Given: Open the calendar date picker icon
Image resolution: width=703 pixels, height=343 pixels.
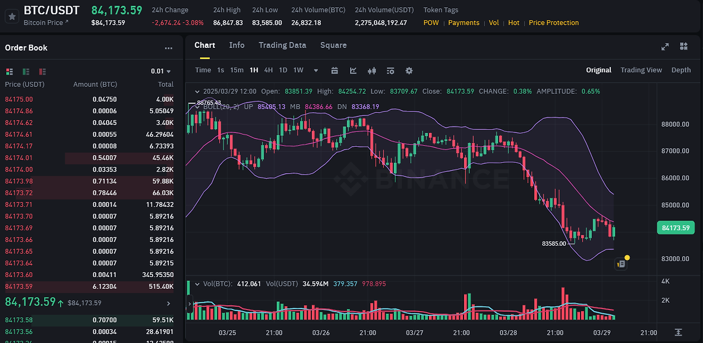Looking at the screenshot, I should coord(334,70).
